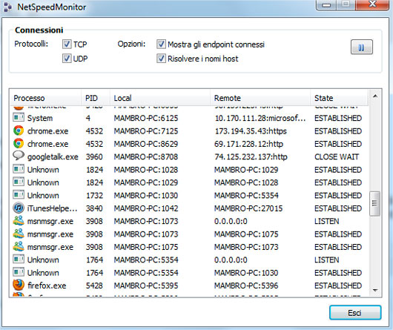393x330 pixels.
Task: Click msnmsgr icon on row with local MAMBRO-PC:1075
Action: pyautogui.click(x=19, y=246)
